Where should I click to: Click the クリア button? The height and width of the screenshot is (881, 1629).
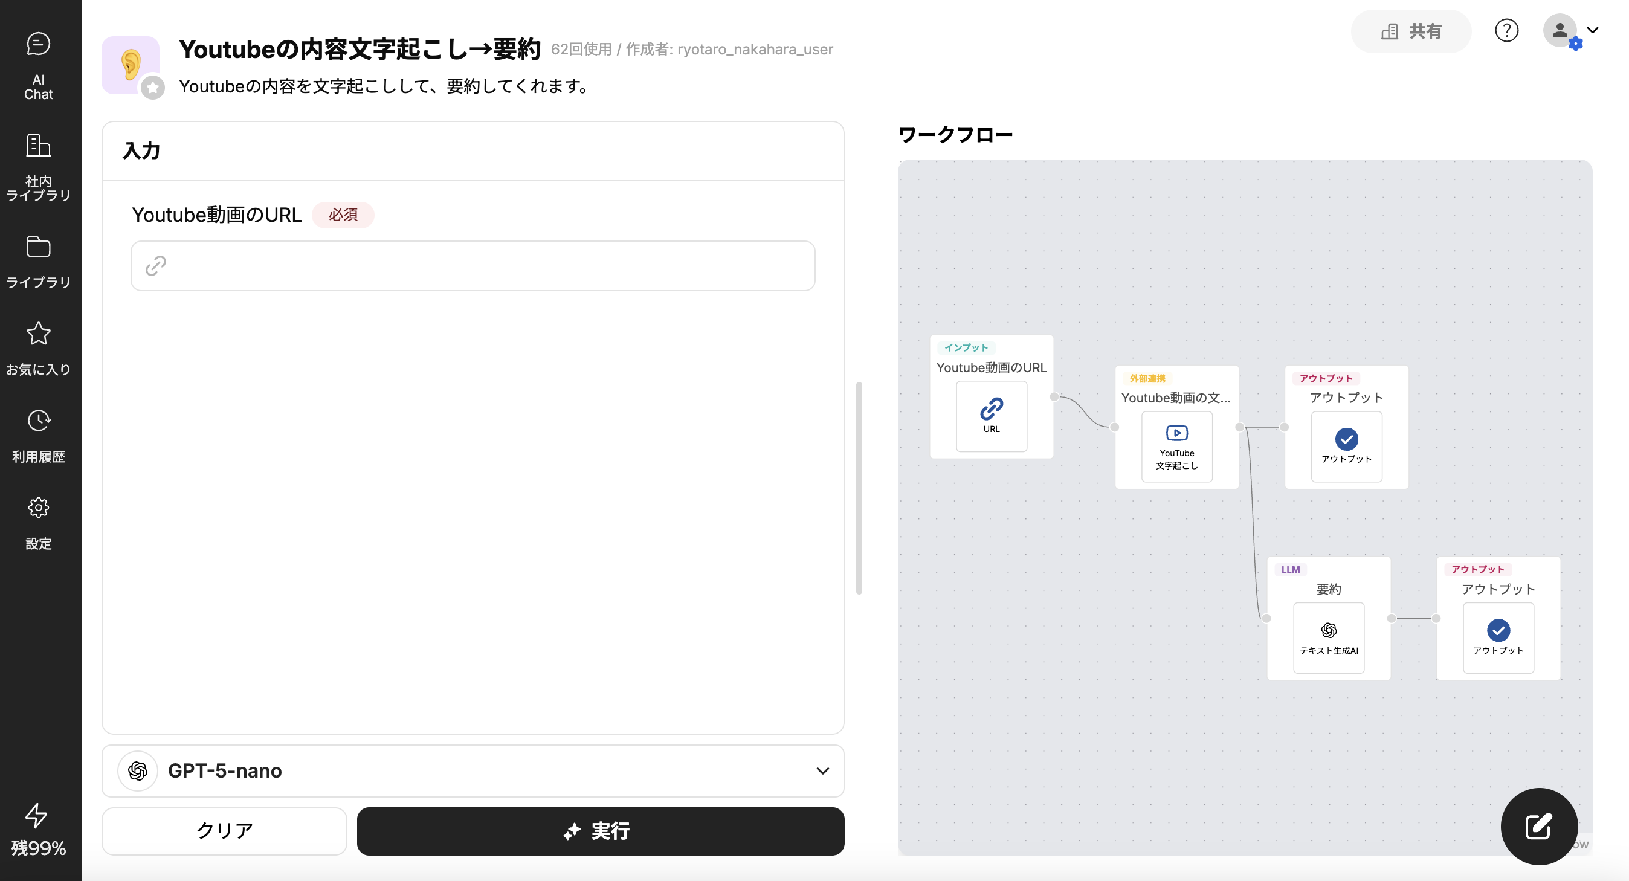click(225, 830)
